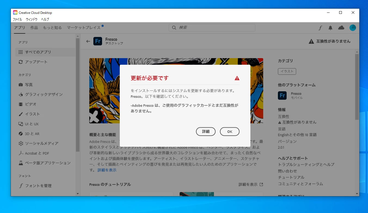368x213 pixels.
Task: Click the 互換性 link under 情報
Action: (x=284, y=116)
